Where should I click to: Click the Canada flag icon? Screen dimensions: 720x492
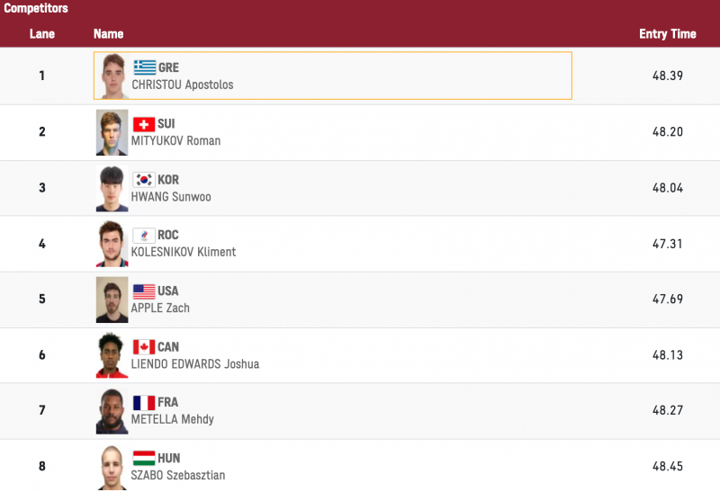(x=144, y=347)
